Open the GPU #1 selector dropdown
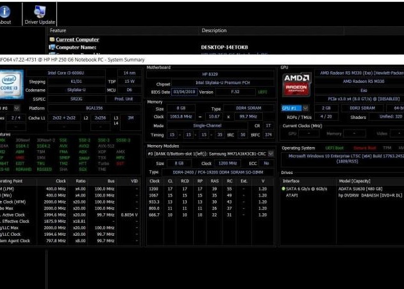Image resolution: width=404 pixels, height=289 pixels. (x=305, y=108)
